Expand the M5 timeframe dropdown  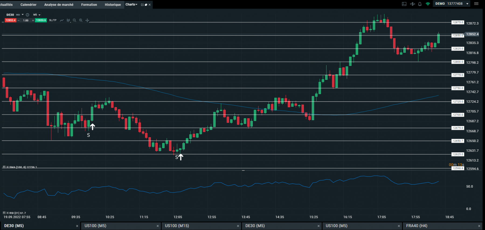pos(37,15)
